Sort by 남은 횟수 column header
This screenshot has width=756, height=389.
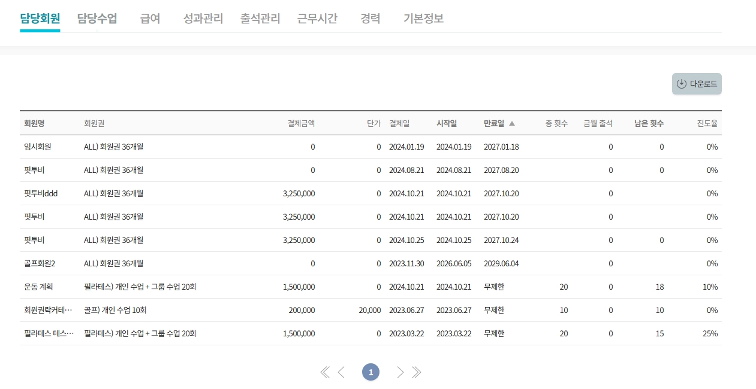(x=649, y=123)
